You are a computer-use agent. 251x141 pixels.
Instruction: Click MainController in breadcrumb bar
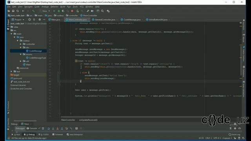coord(89,16)
